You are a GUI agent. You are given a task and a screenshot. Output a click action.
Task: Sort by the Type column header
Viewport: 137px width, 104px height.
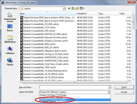pos(108,14)
